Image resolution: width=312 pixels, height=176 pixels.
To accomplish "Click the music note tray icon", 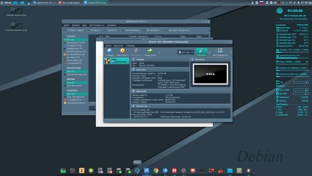I will (x=267, y=2).
